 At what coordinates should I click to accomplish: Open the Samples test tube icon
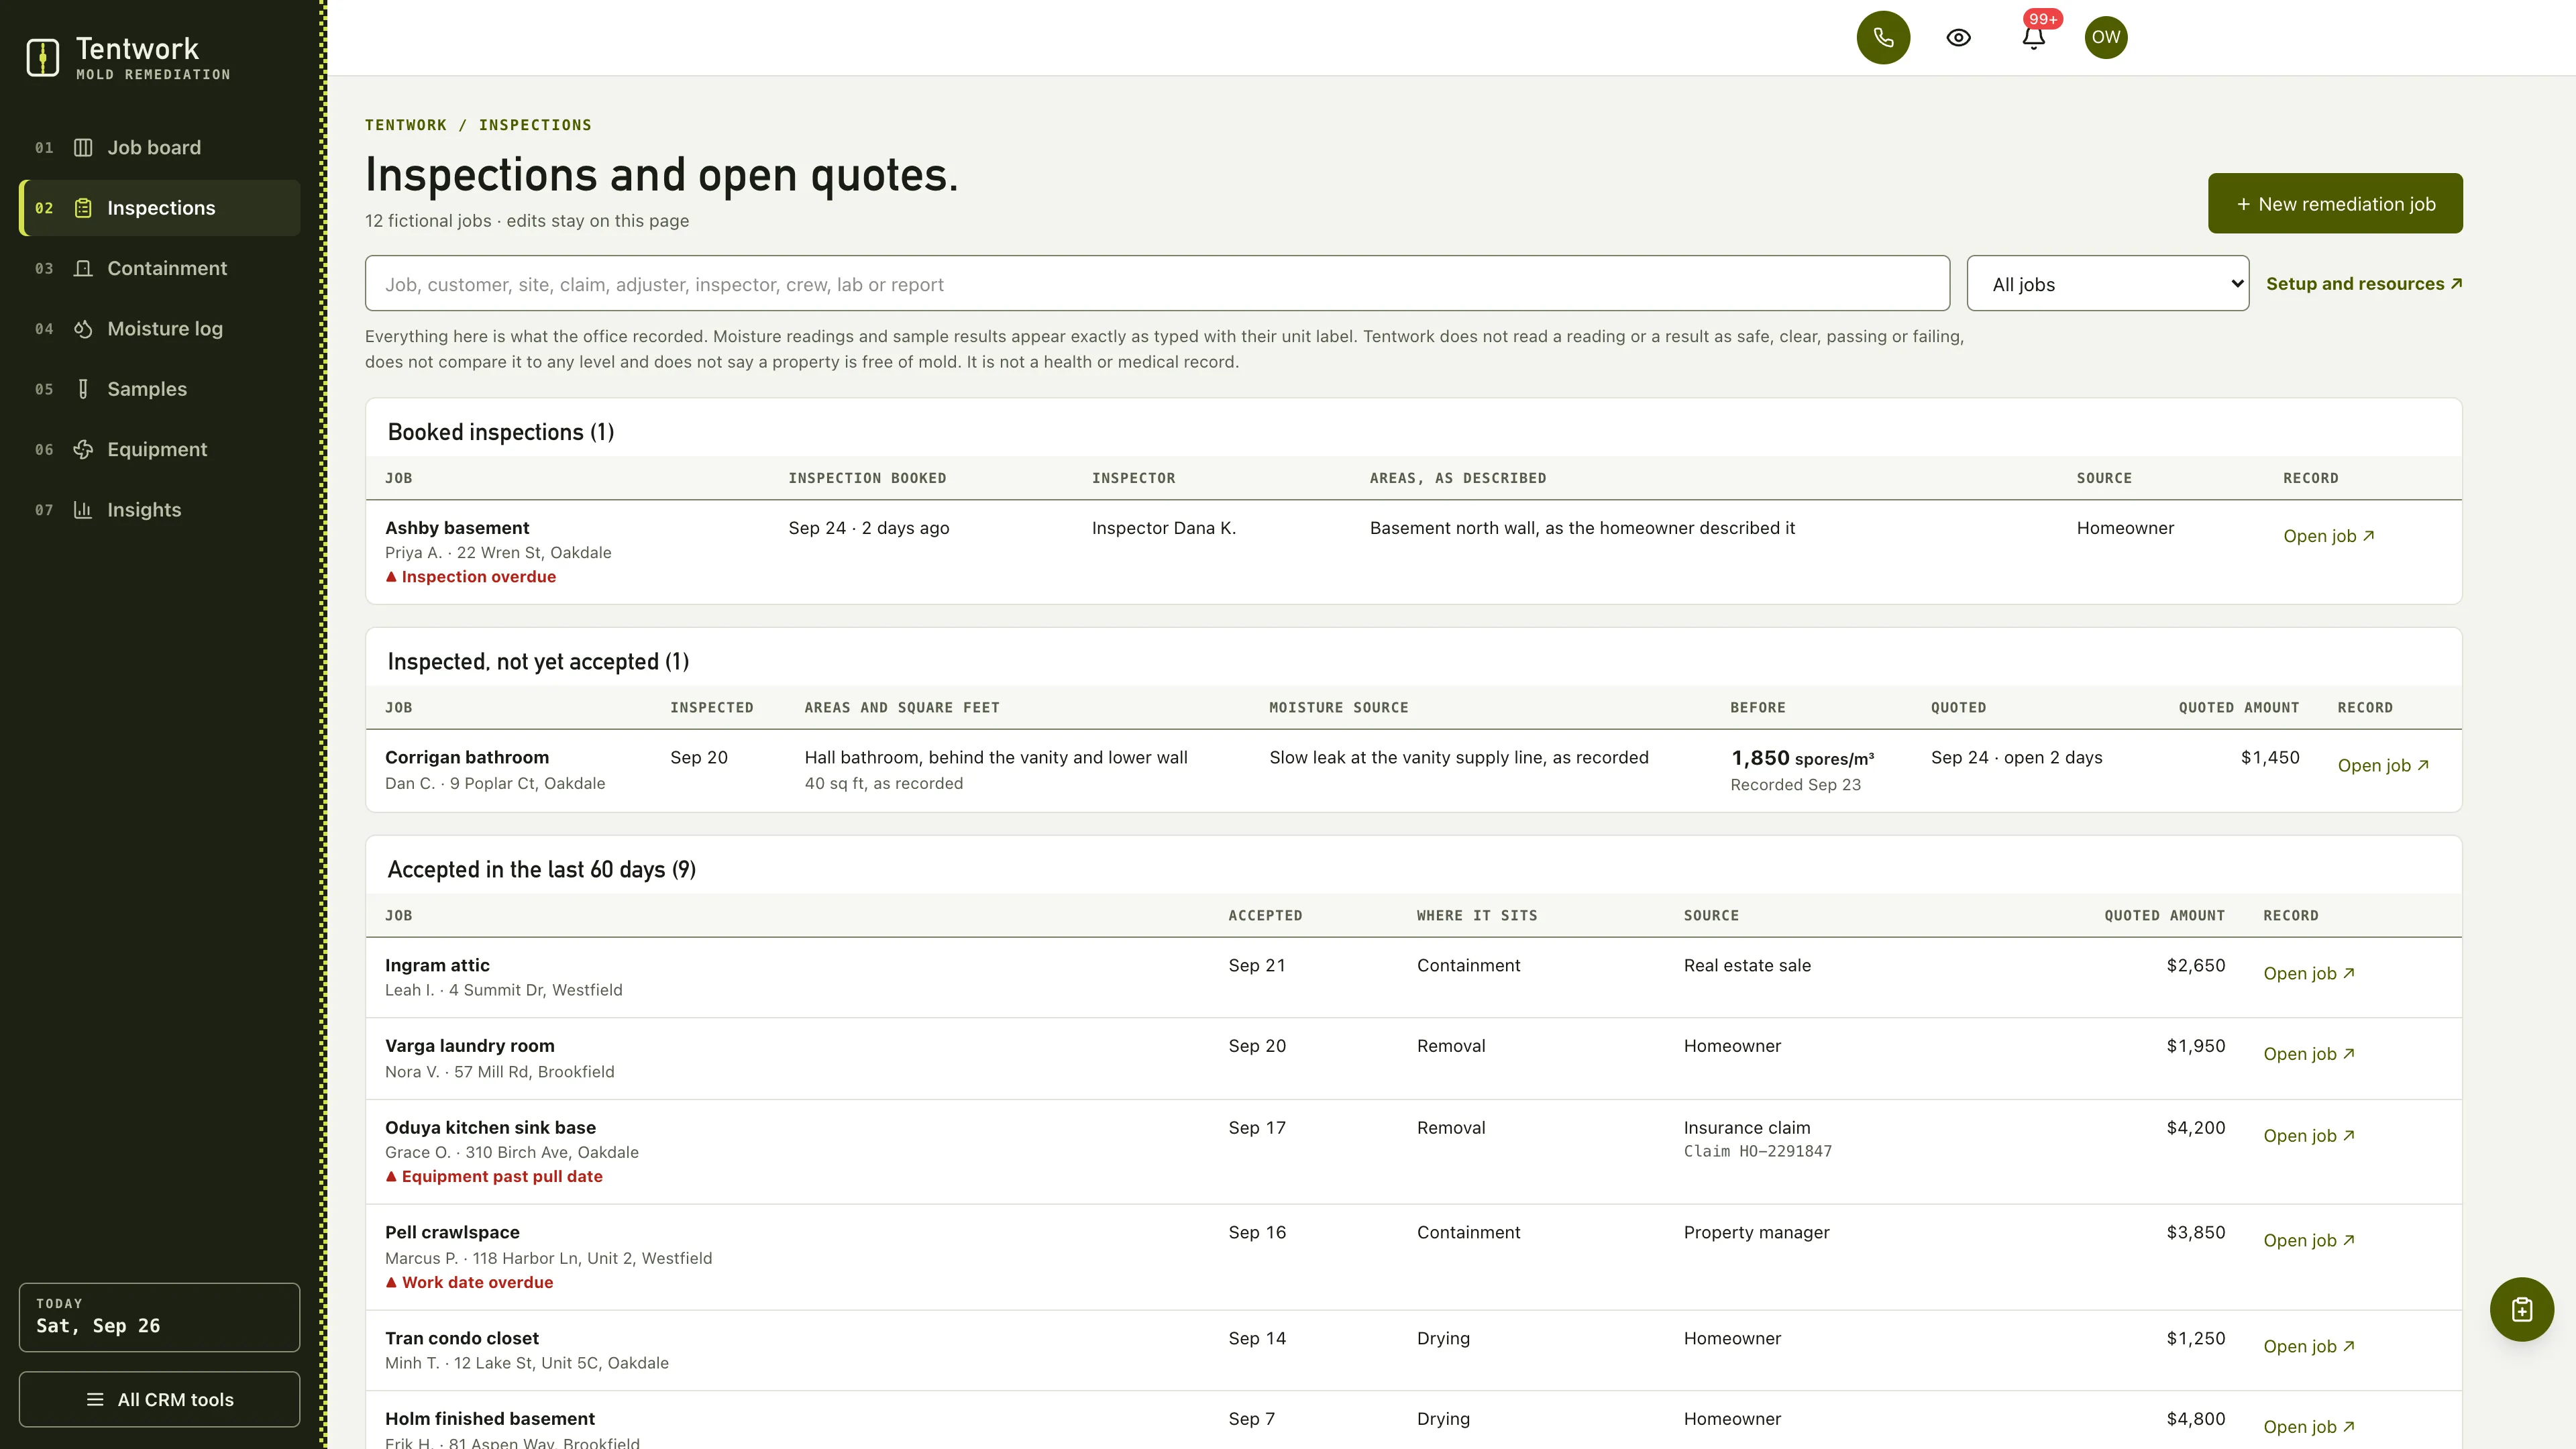83,389
